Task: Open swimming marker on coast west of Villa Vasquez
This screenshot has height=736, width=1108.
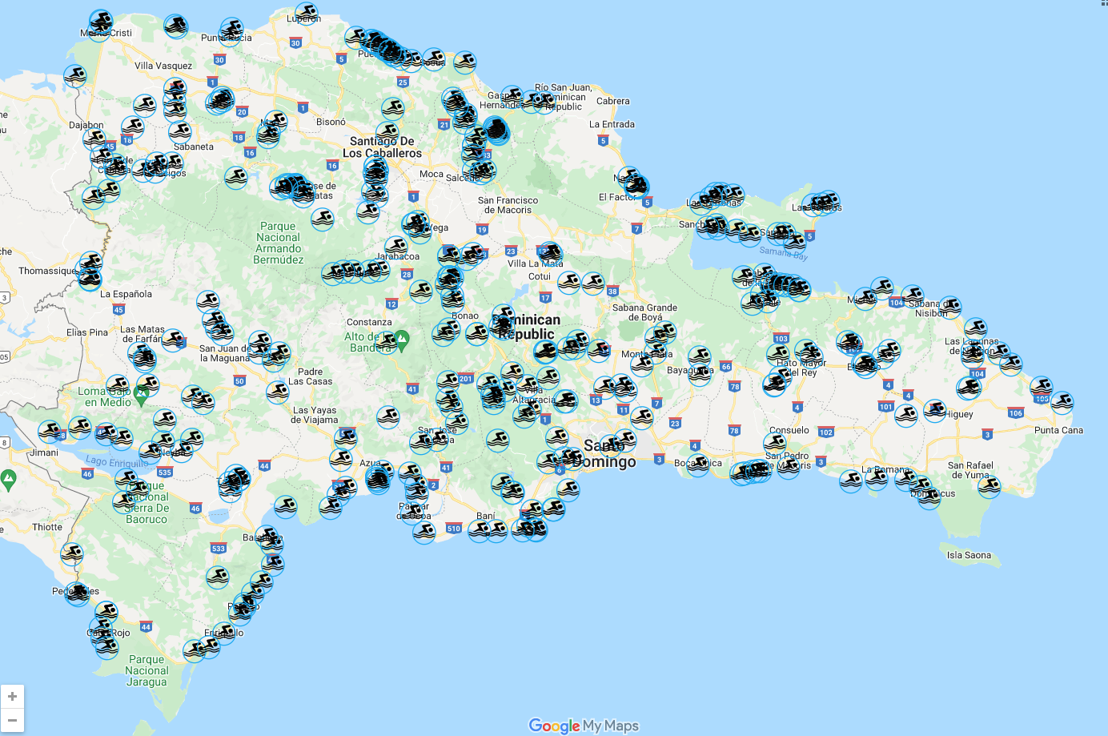Action: coord(75,77)
